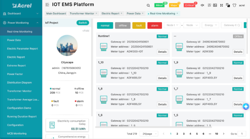
Task: Open the language translation icon
Action: [x=228, y=5]
